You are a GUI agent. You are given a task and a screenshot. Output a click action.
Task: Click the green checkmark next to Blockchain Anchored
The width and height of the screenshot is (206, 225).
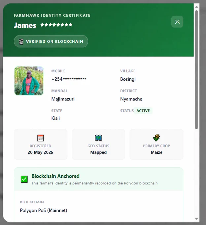point(24,179)
